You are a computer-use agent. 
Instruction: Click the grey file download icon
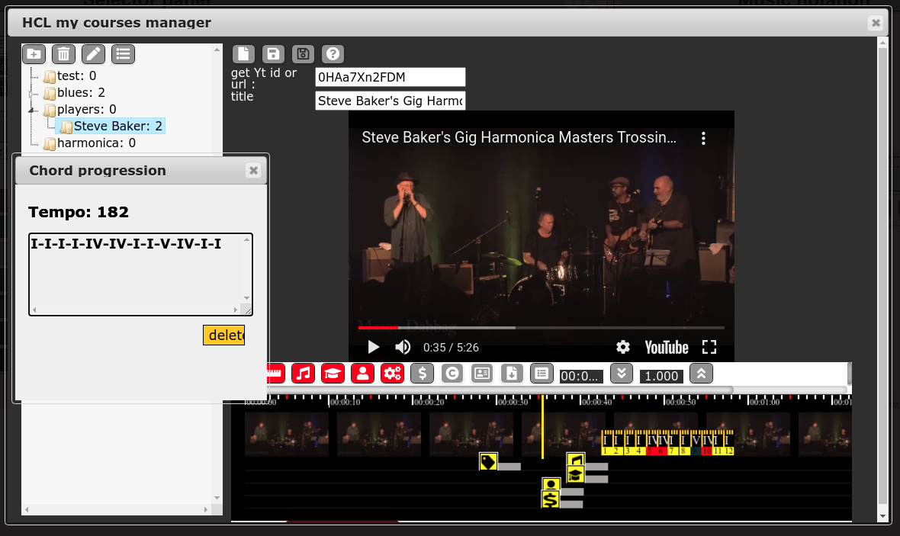(x=512, y=374)
